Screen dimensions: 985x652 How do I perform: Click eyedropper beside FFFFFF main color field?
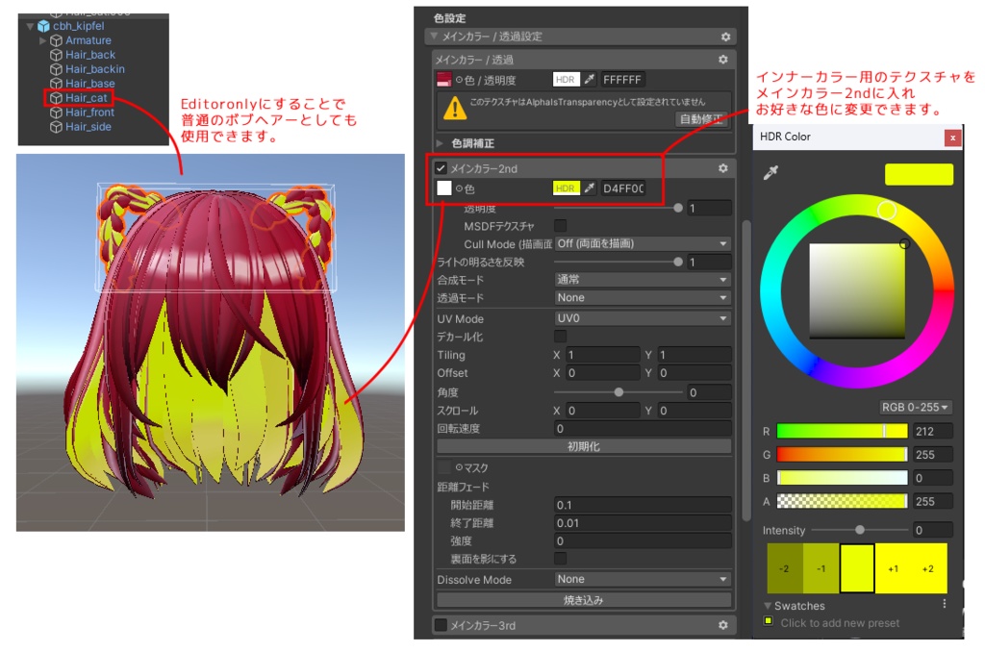[590, 79]
